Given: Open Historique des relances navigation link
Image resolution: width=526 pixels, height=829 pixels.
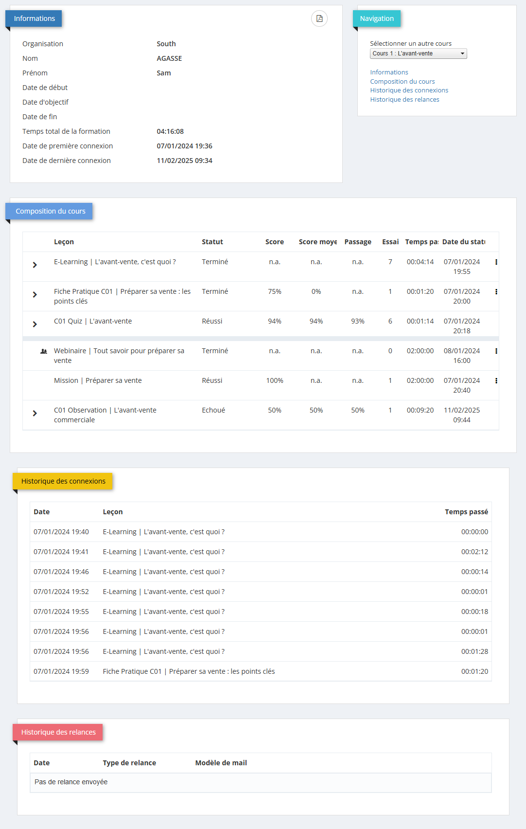Looking at the screenshot, I should [x=404, y=100].
